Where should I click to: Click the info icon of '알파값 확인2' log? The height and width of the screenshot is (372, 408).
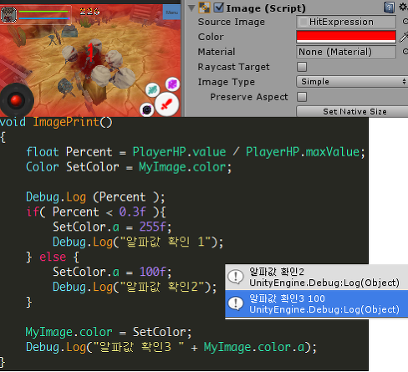(x=236, y=277)
